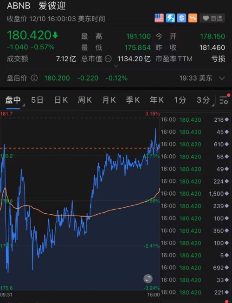
Task: Open chart settings icon with red dot
Action: pos(225,99)
